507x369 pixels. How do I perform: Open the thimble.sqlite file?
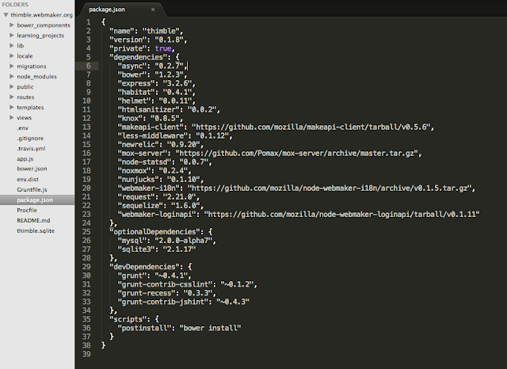36,230
